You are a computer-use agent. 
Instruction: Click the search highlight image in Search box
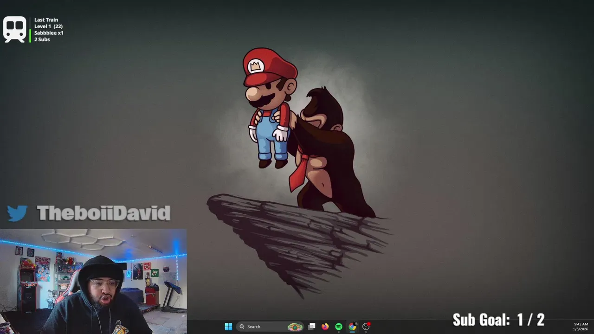[295, 327]
